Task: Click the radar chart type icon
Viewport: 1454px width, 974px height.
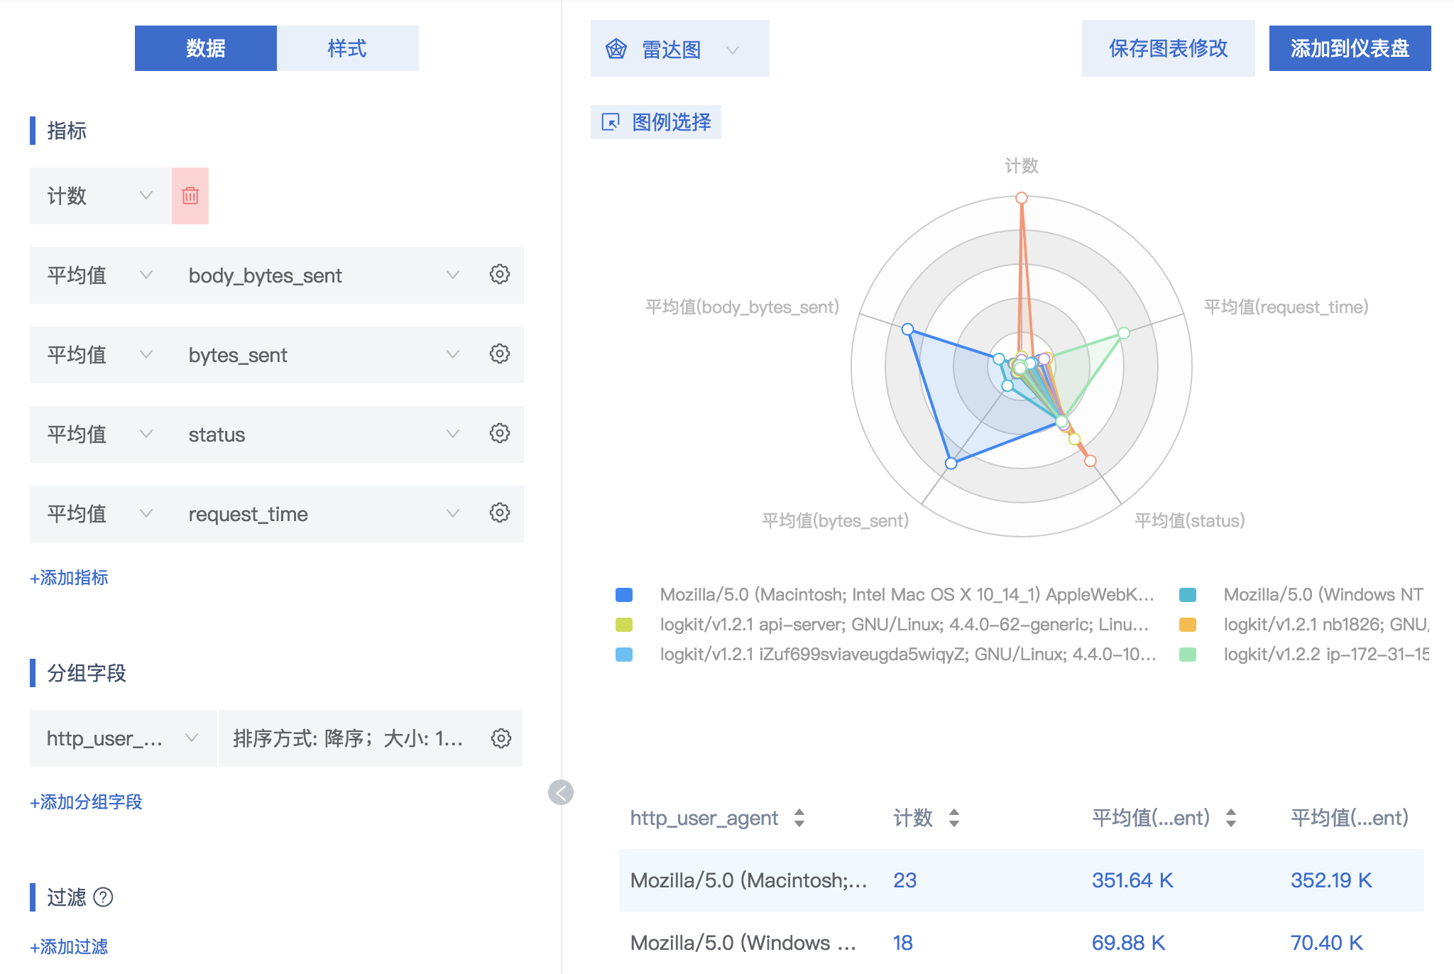Action: pyautogui.click(x=616, y=49)
